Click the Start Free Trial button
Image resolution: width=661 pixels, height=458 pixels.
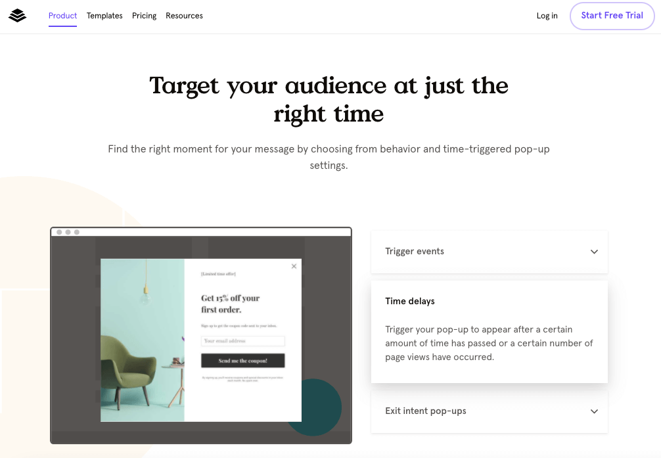612,16
